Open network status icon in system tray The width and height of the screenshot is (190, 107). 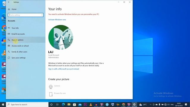[165, 104]
